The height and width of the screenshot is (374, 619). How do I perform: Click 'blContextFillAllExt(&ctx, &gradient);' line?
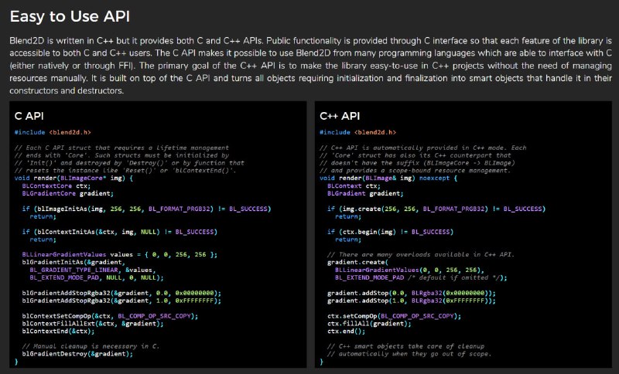coord(93,324)
